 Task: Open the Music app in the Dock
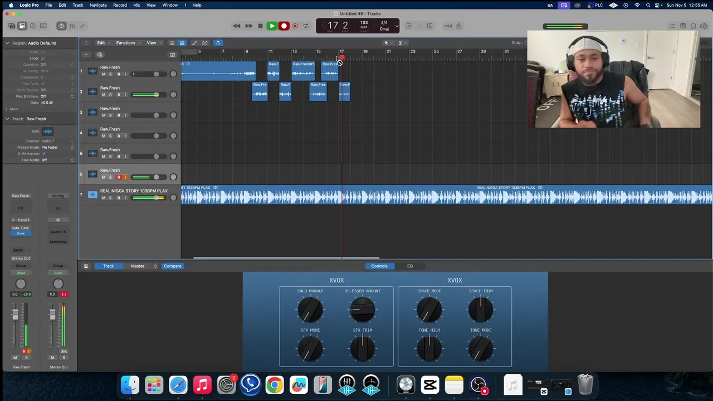click(x=202, y=385)
